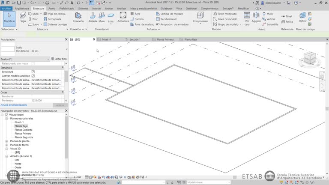329x185 pixels.
Task: Toggle the Estructura checkbox in properties
Action: (33, 72)
